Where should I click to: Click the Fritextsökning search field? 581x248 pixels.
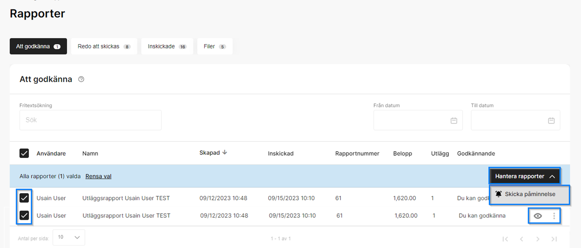tap(90, 120)
